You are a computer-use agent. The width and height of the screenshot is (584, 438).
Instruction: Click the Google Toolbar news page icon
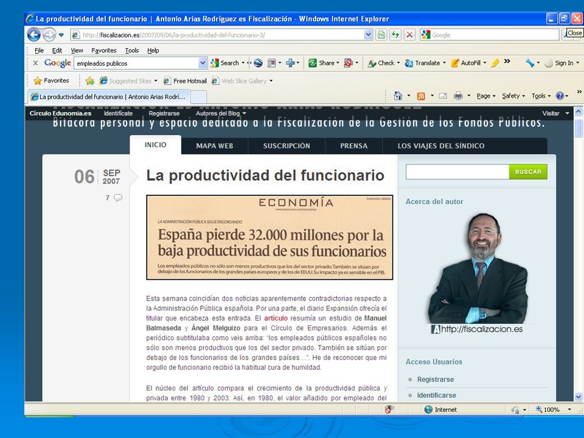tap(271, 63)
